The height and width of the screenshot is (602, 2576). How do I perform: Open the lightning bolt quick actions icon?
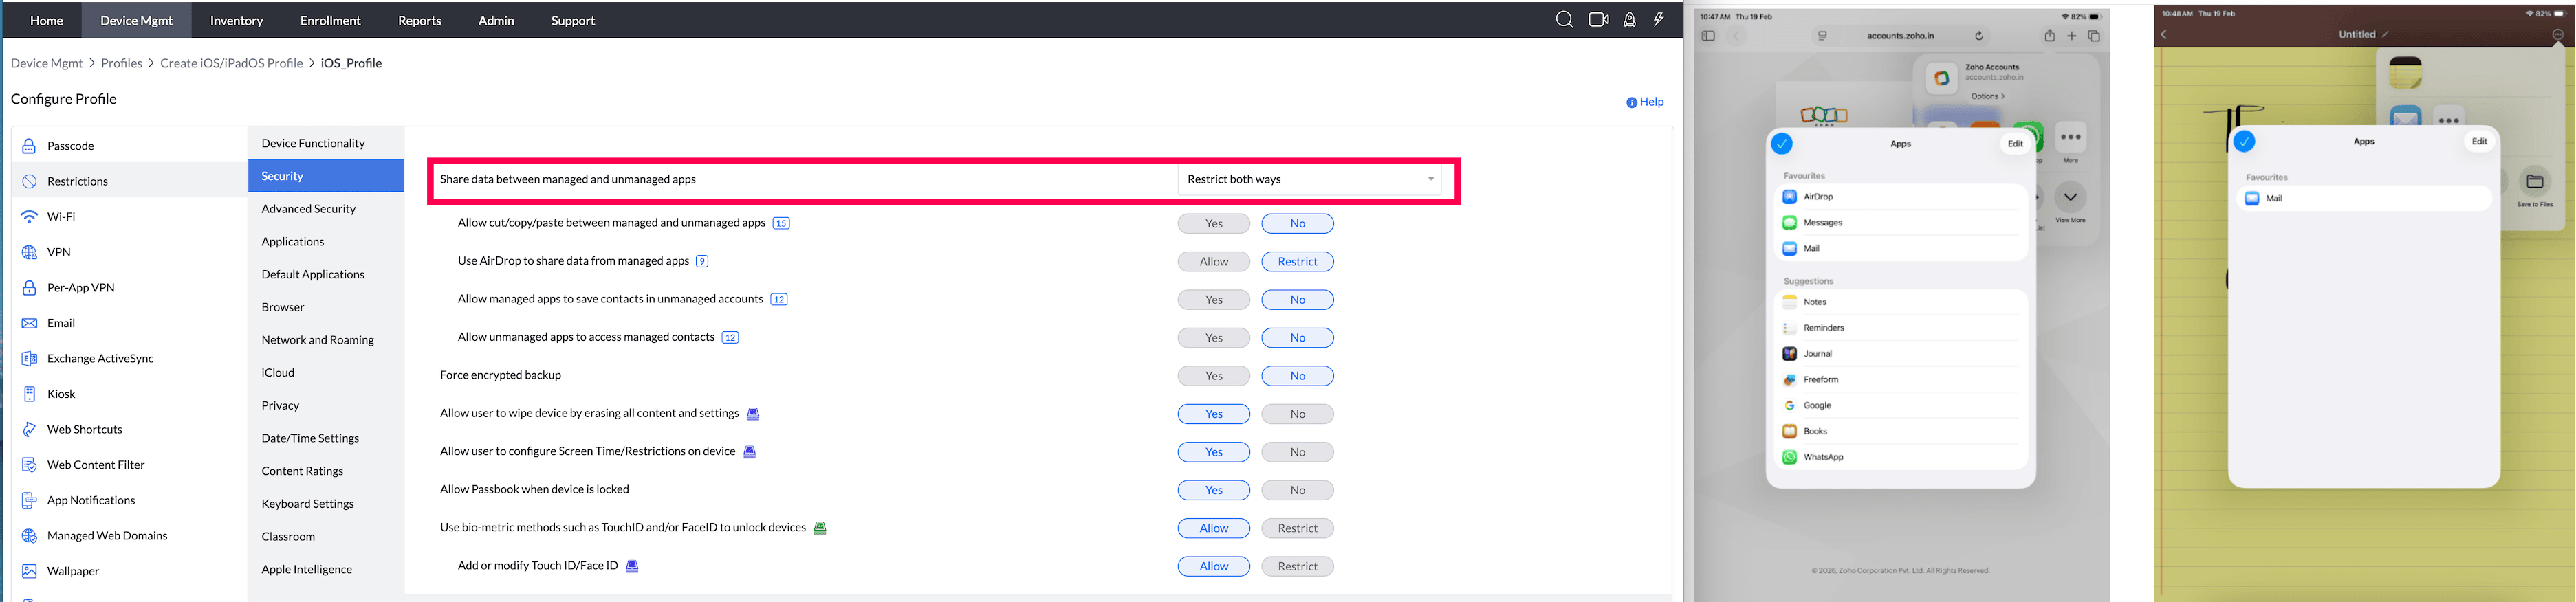[1659, 20]
